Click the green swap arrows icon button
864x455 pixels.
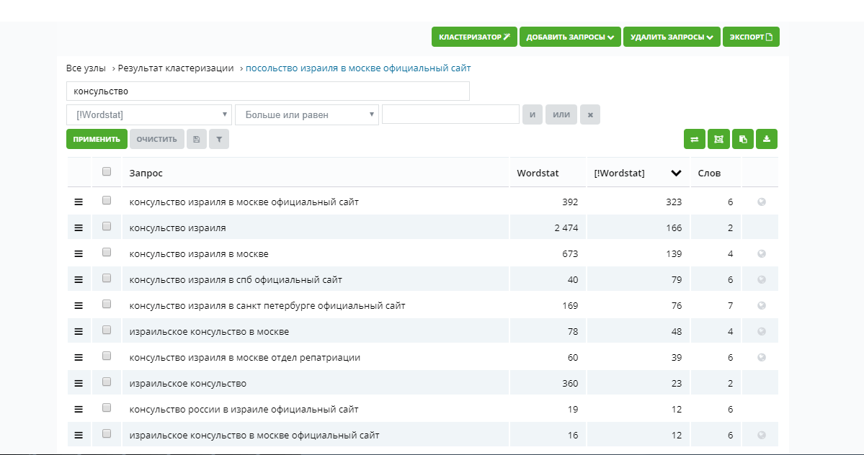tap(694, 139)
